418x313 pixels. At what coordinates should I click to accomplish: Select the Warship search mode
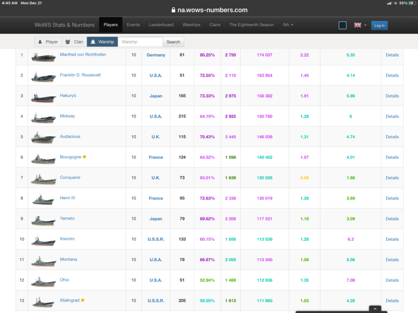[102, 42]
